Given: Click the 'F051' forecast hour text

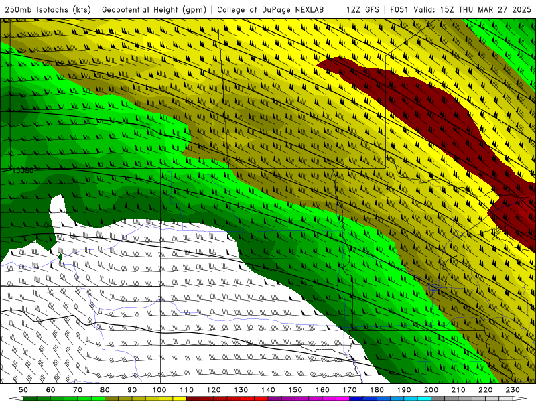Looking at the screenshot, I should click(x=399, y=9).
